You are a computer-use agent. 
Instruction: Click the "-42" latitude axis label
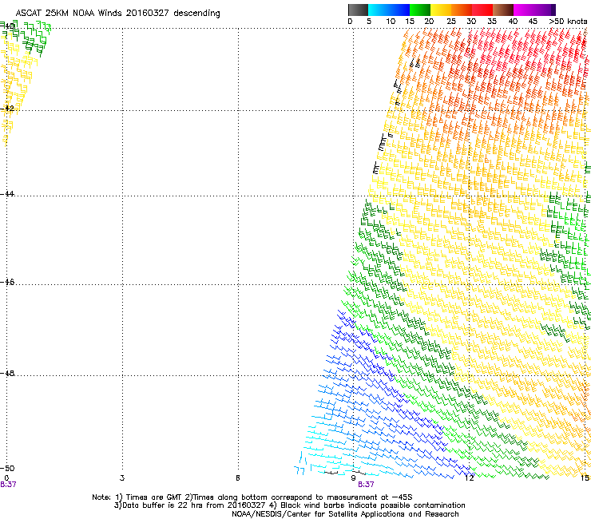coord(7,108)
